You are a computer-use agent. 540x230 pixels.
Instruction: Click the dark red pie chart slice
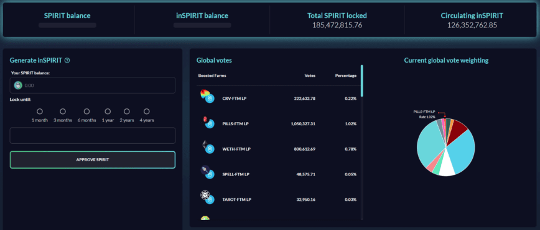point(457,129)
